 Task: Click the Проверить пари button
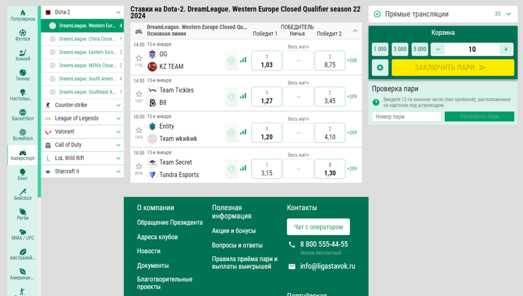coord(479,117)
